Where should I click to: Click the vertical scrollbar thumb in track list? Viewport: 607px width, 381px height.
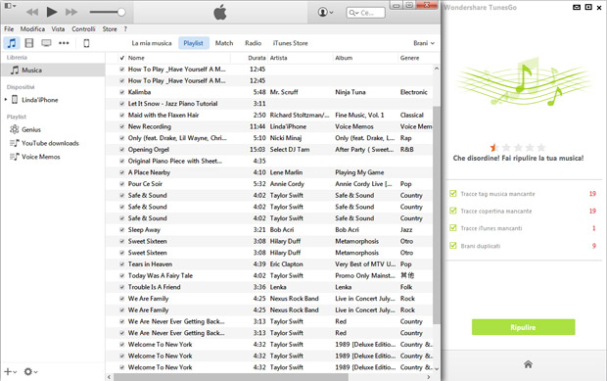[437, 214]
